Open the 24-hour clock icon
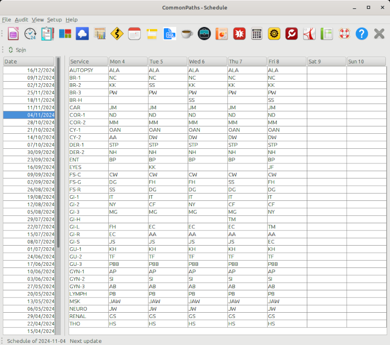The image size is (390, 345). pos(30,34)
